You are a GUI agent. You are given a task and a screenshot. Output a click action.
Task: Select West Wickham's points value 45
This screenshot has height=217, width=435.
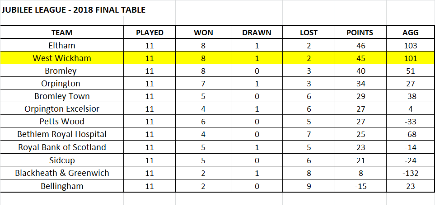360,58
